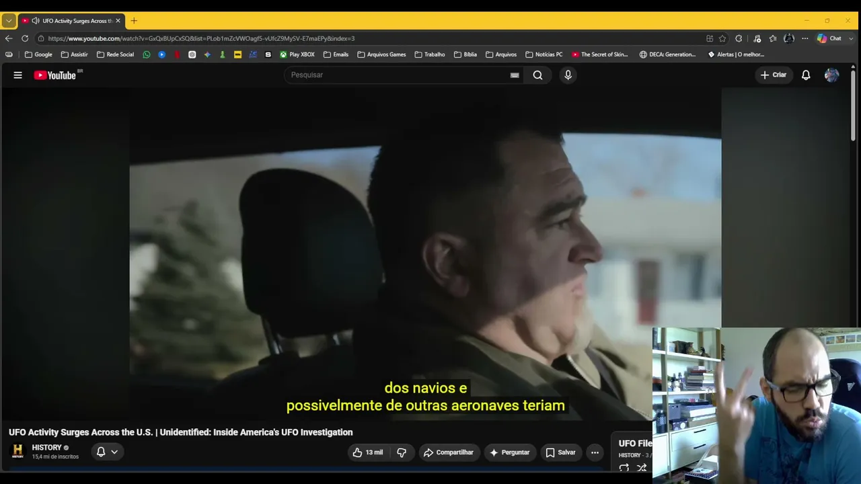Click the Compartilhar share button
The height and width of the screenshot is (484, 861).
[x=449, y=452]
